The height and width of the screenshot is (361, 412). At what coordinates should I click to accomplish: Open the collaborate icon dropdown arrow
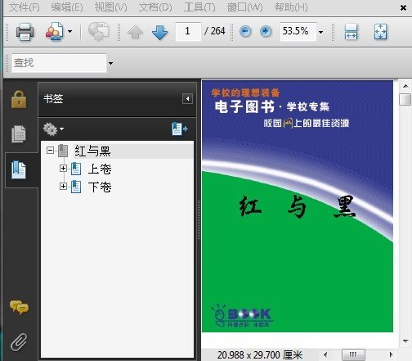[x=69, y=32]
